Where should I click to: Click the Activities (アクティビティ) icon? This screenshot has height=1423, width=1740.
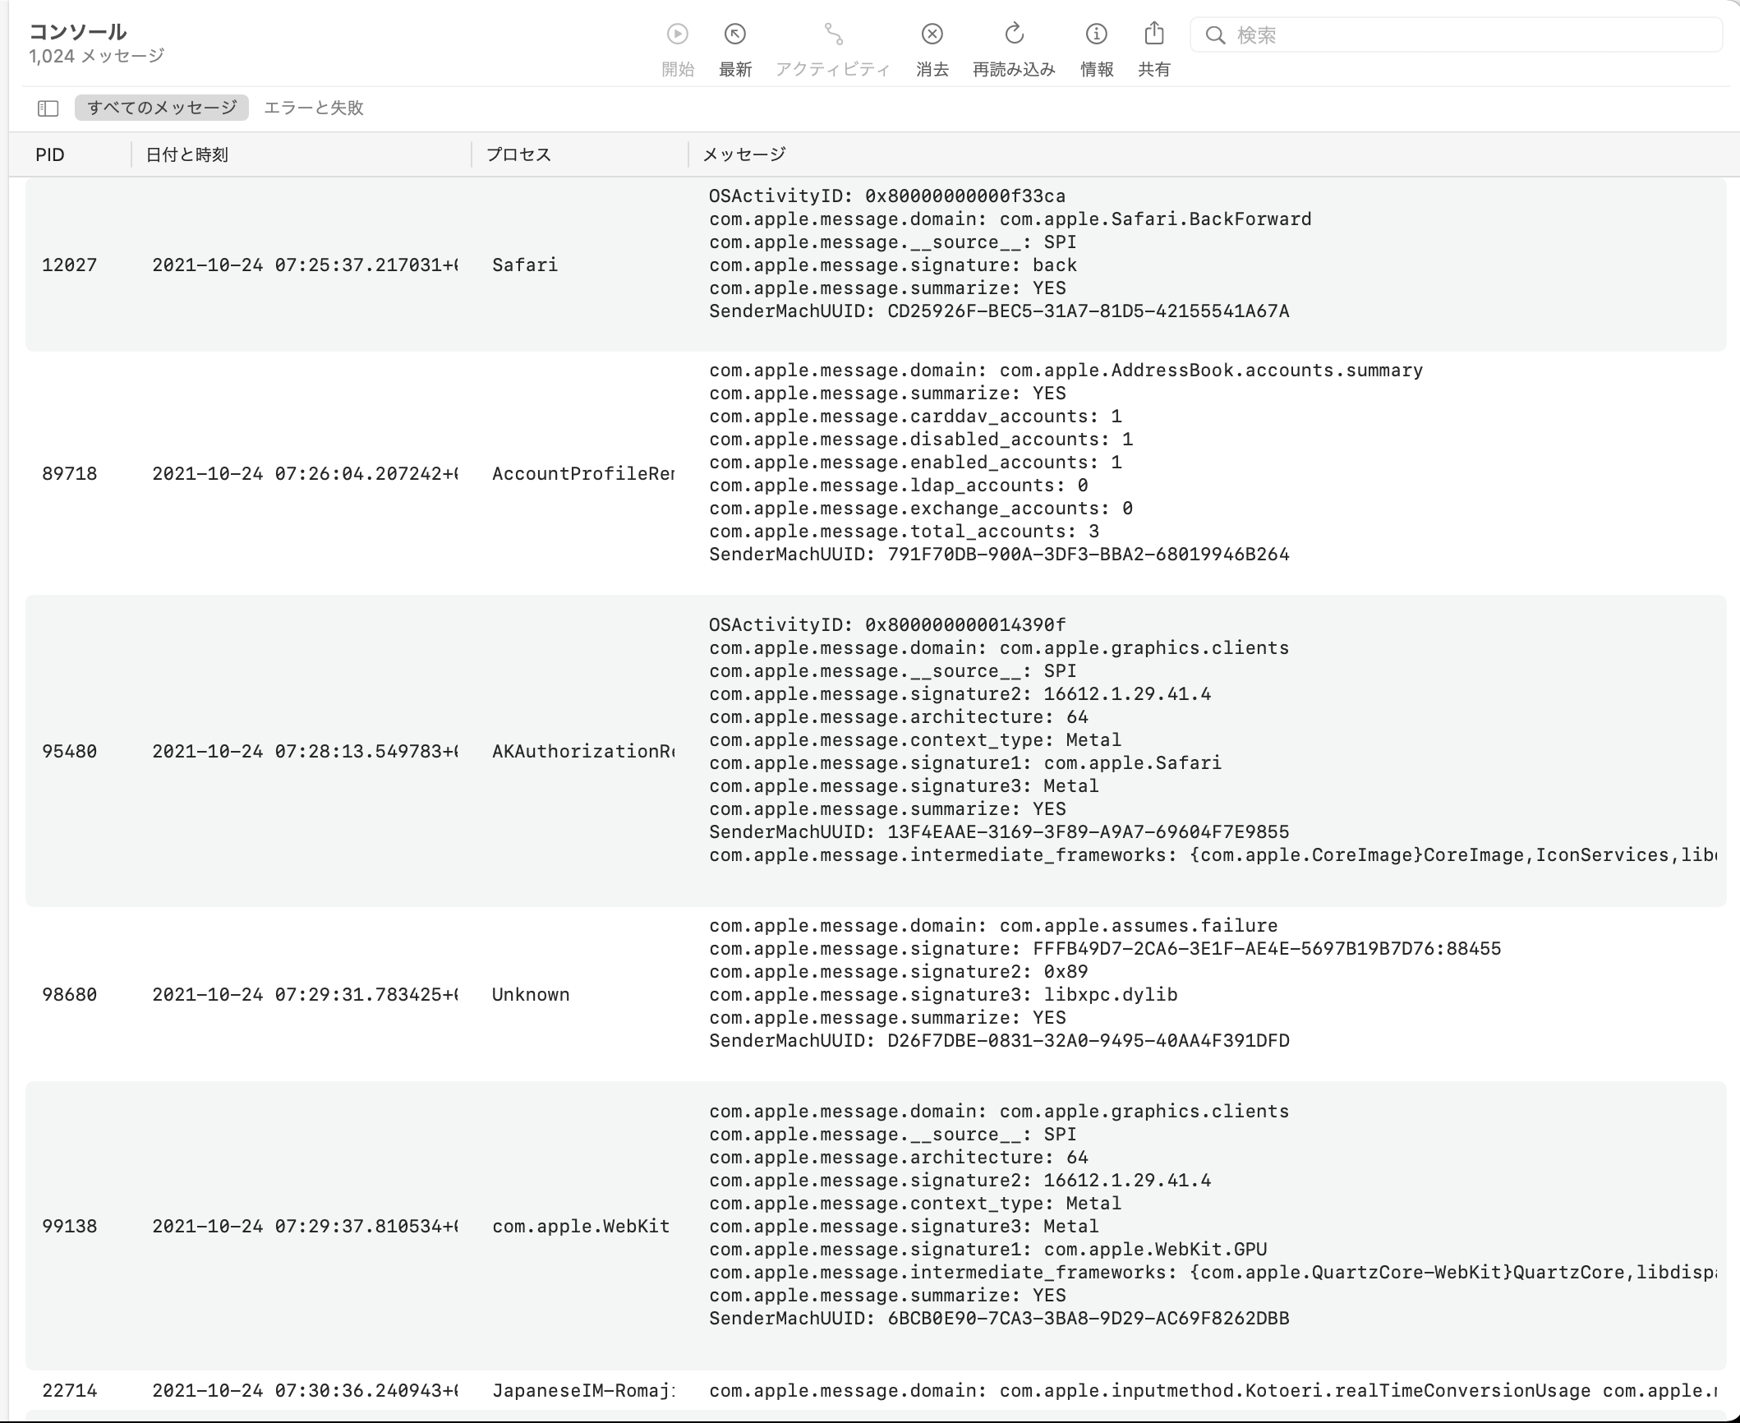pyautogui.click(x=833, y=34)
